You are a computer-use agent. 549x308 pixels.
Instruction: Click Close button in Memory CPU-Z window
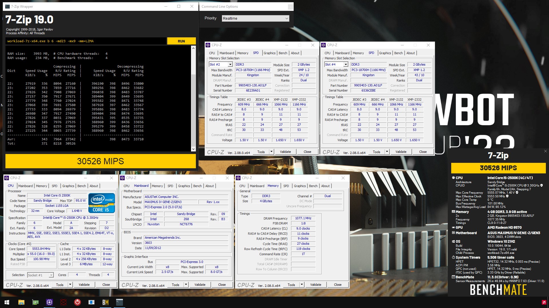click(x=338, y=285)
